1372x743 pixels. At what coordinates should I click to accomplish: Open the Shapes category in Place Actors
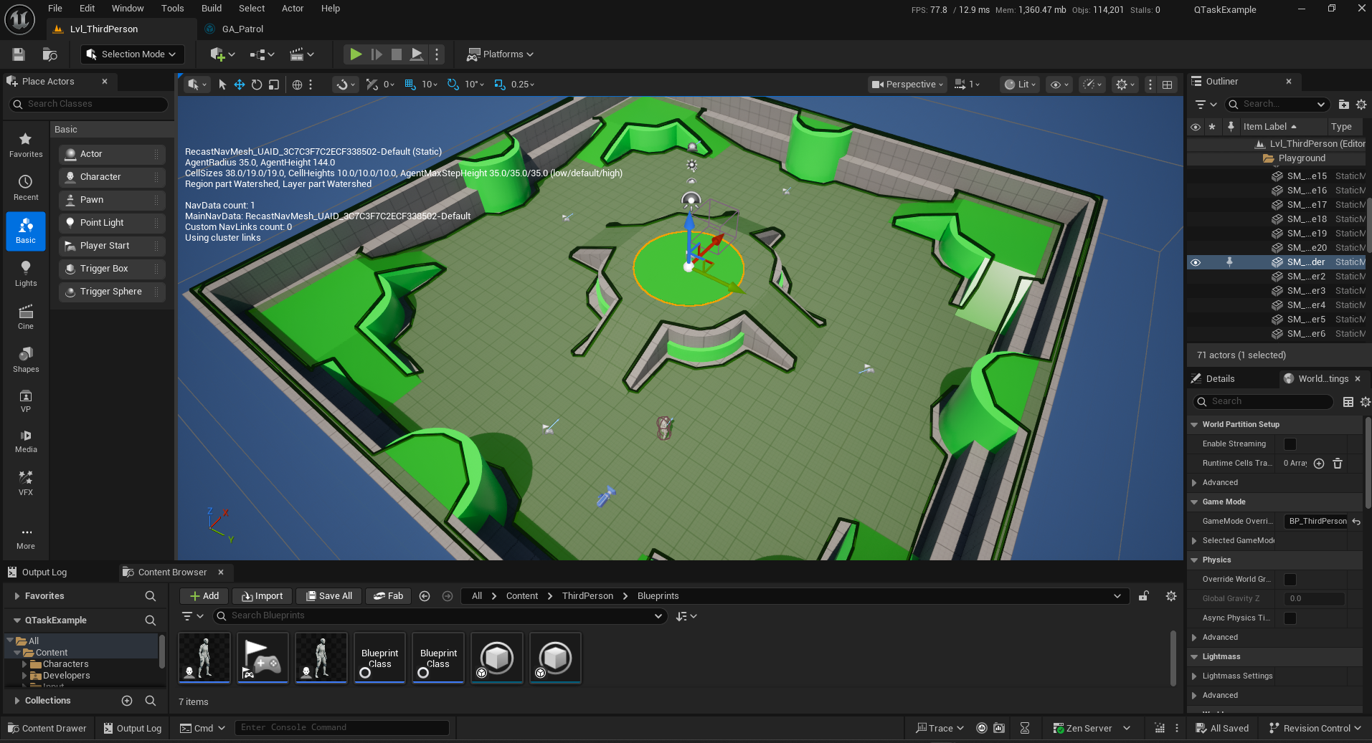click(x=26, y=360)
